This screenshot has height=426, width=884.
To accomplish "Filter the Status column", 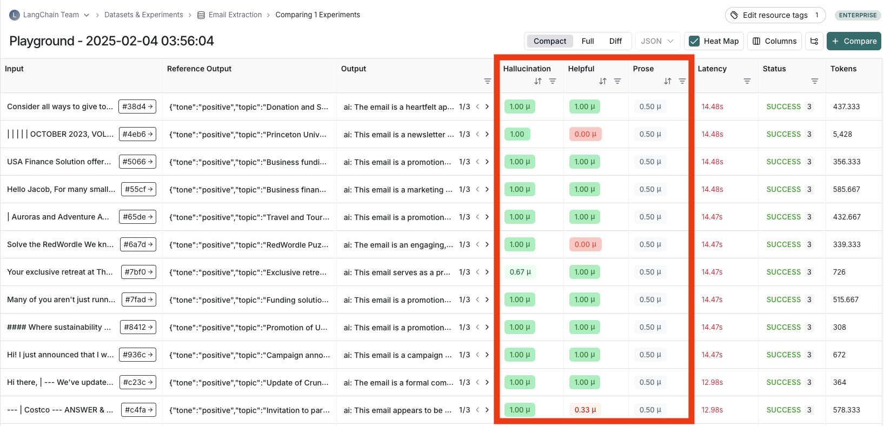I will (x=814, y=81).
